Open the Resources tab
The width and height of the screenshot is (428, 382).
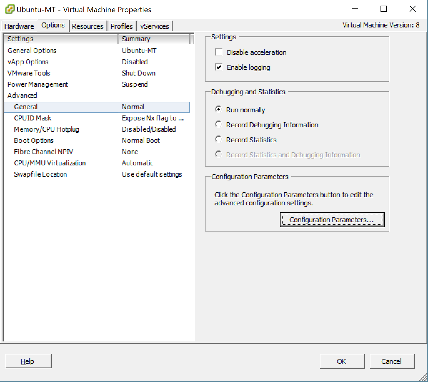pyautogui.click(x=88, y=26)
